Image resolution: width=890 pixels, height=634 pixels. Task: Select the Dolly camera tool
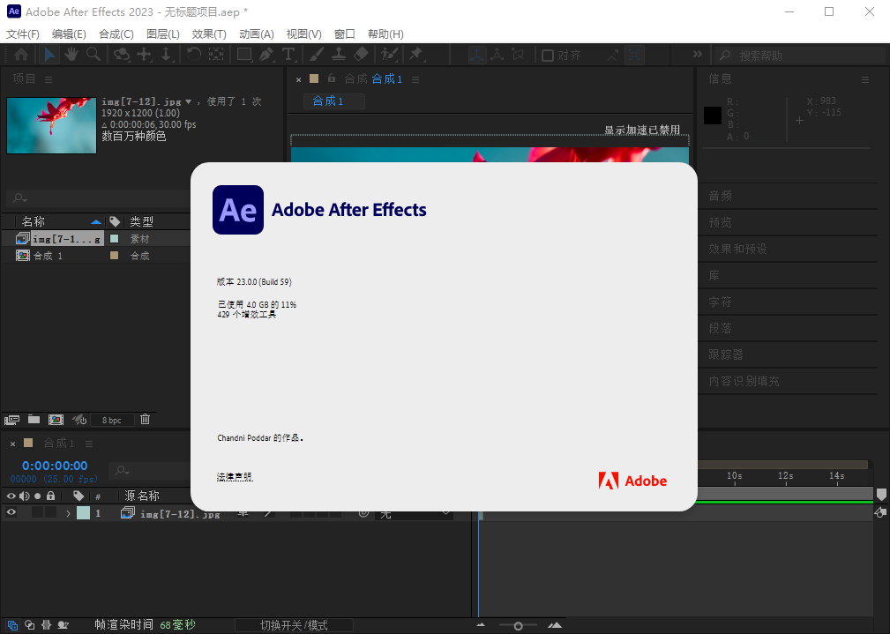[167, 55]
